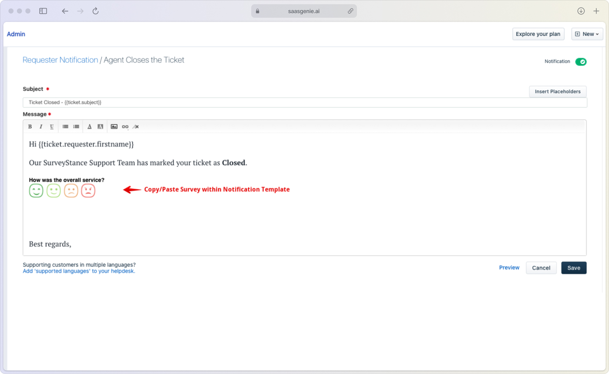609x374 pixels.
Task: Save the notification template
Action: pos(574,268)
